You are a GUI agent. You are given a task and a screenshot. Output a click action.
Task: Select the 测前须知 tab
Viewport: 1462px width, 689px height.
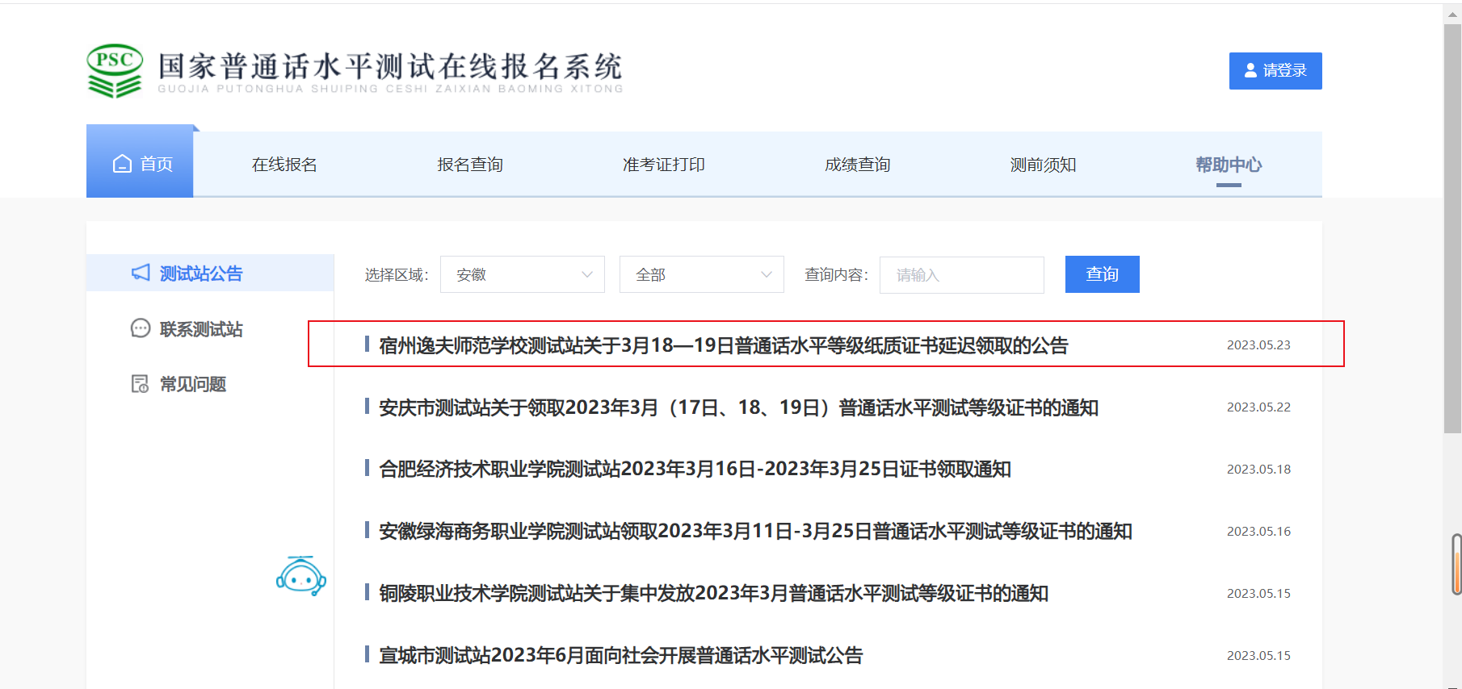pyautogui.click(x=1043, y=165)
